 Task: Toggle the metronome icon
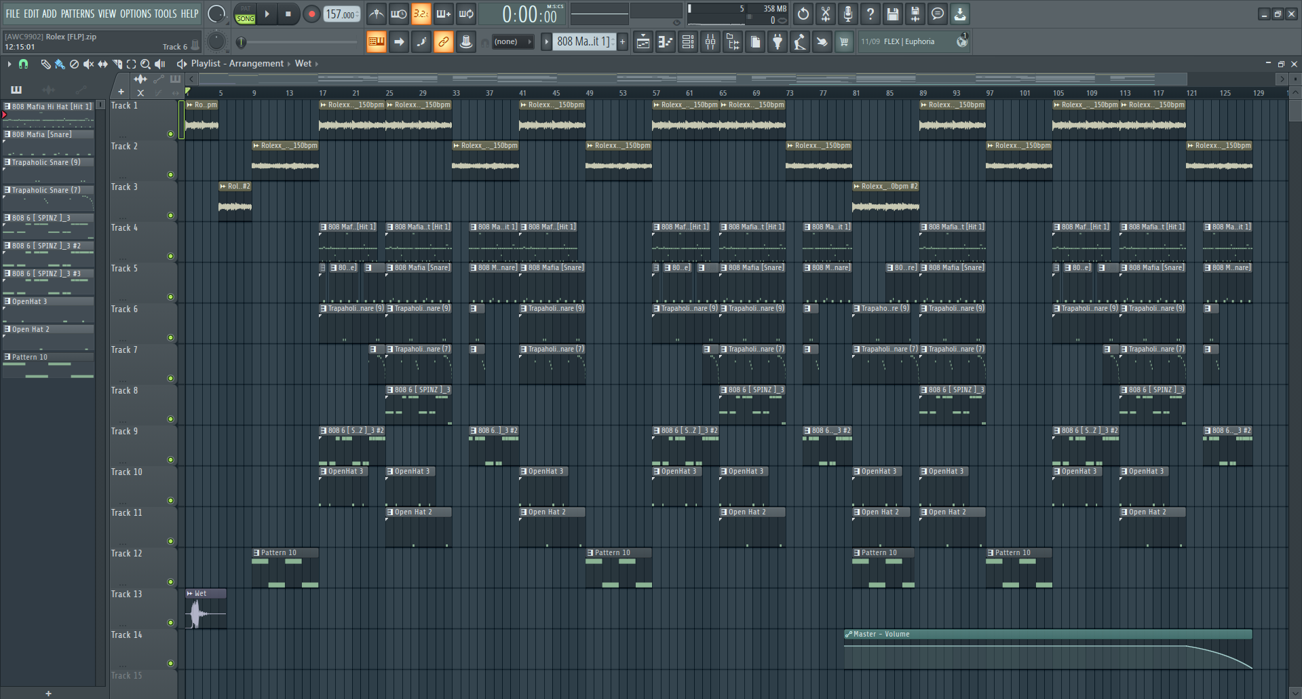(x=377, y=14)
